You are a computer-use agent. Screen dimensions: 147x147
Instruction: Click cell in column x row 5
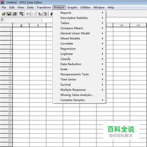pos(38,47)
